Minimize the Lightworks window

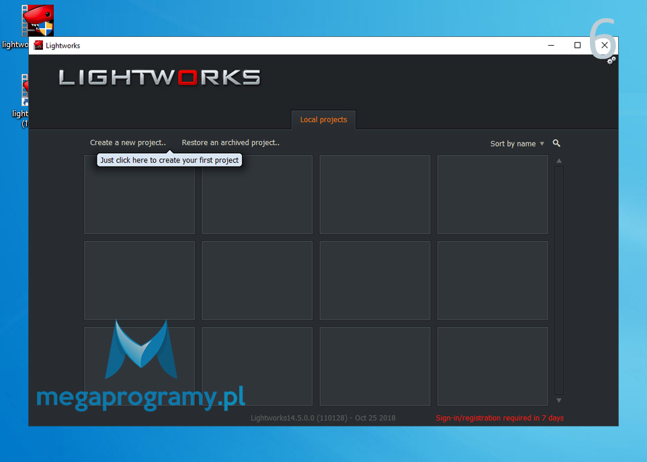(551, 46)
